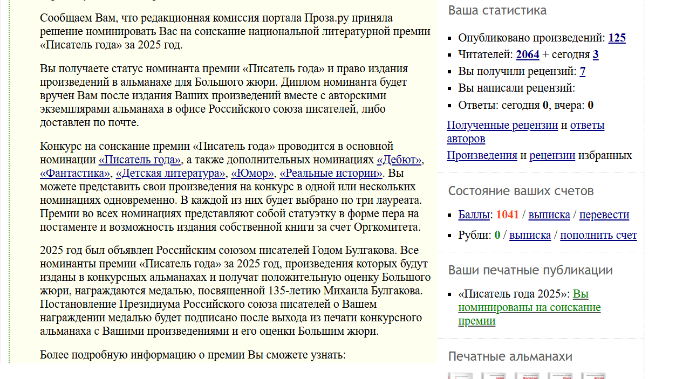Open the «Детская литература» nomination link
This screenshot has width=676, height=379.
tap(170, 173)
